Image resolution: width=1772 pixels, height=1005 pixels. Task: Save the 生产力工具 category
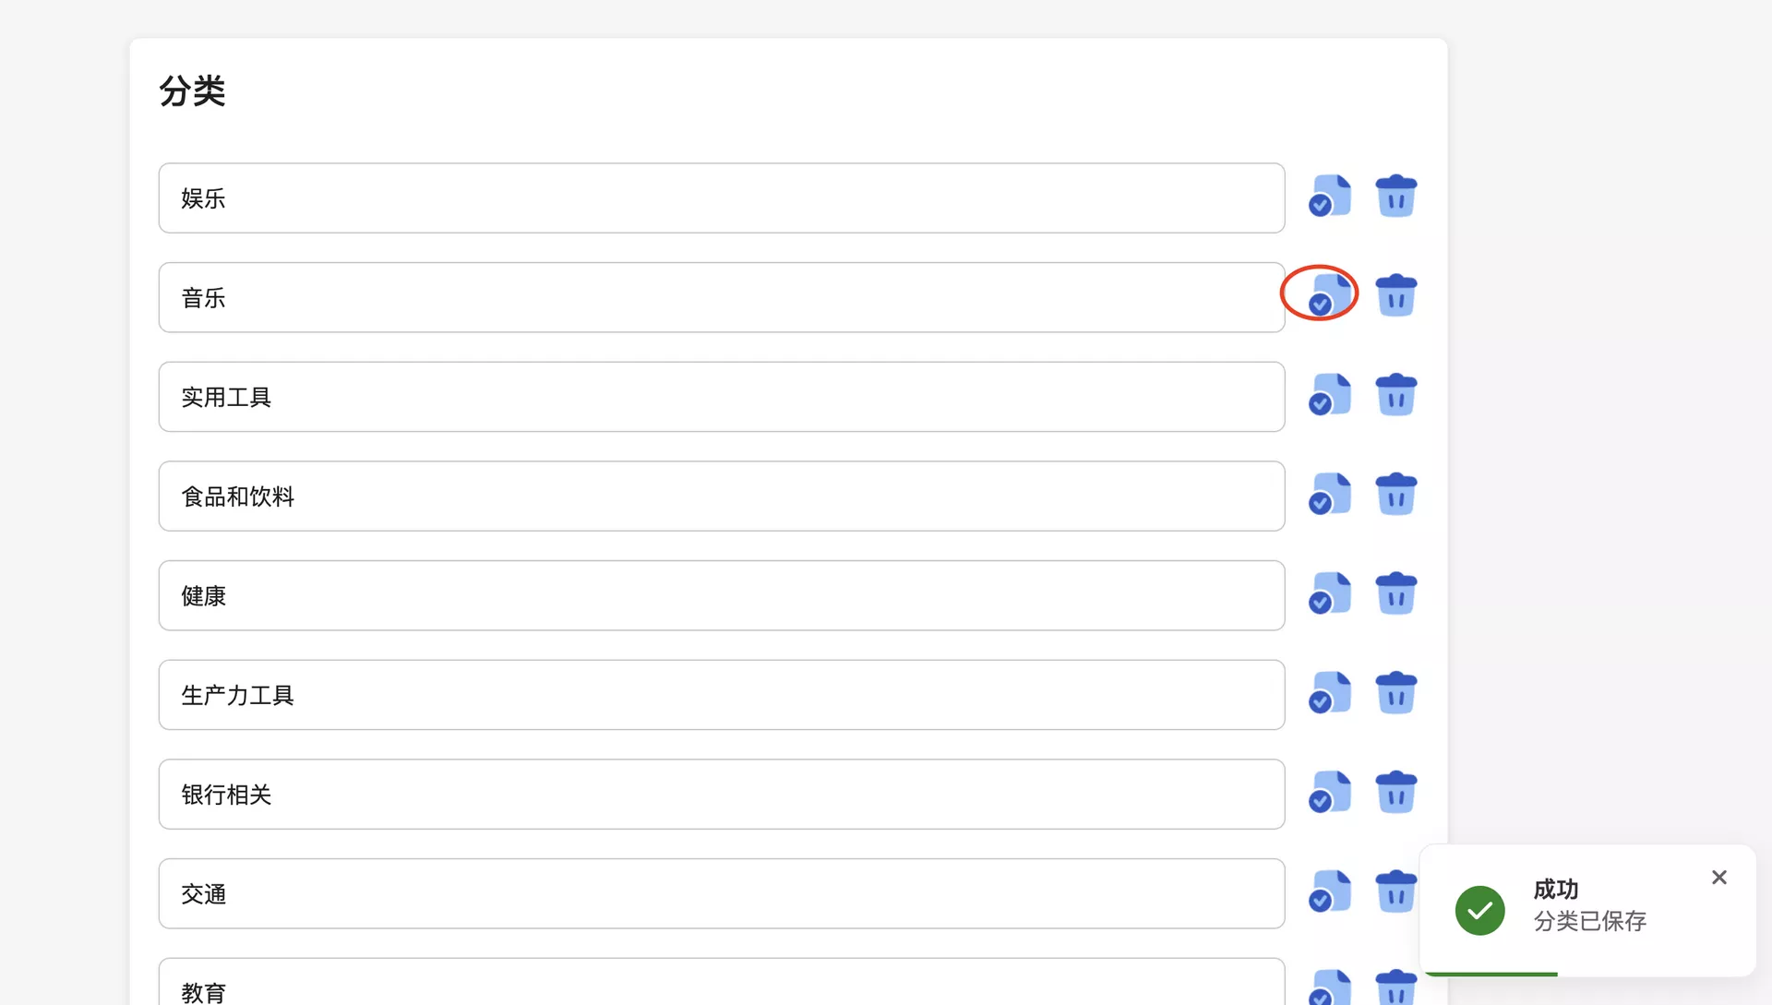[x=1329, y=693]
